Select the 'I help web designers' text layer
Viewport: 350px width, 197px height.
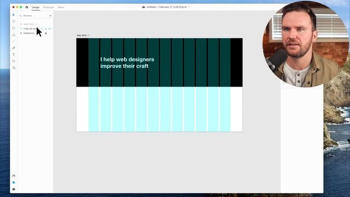click(x=30, y=29)
